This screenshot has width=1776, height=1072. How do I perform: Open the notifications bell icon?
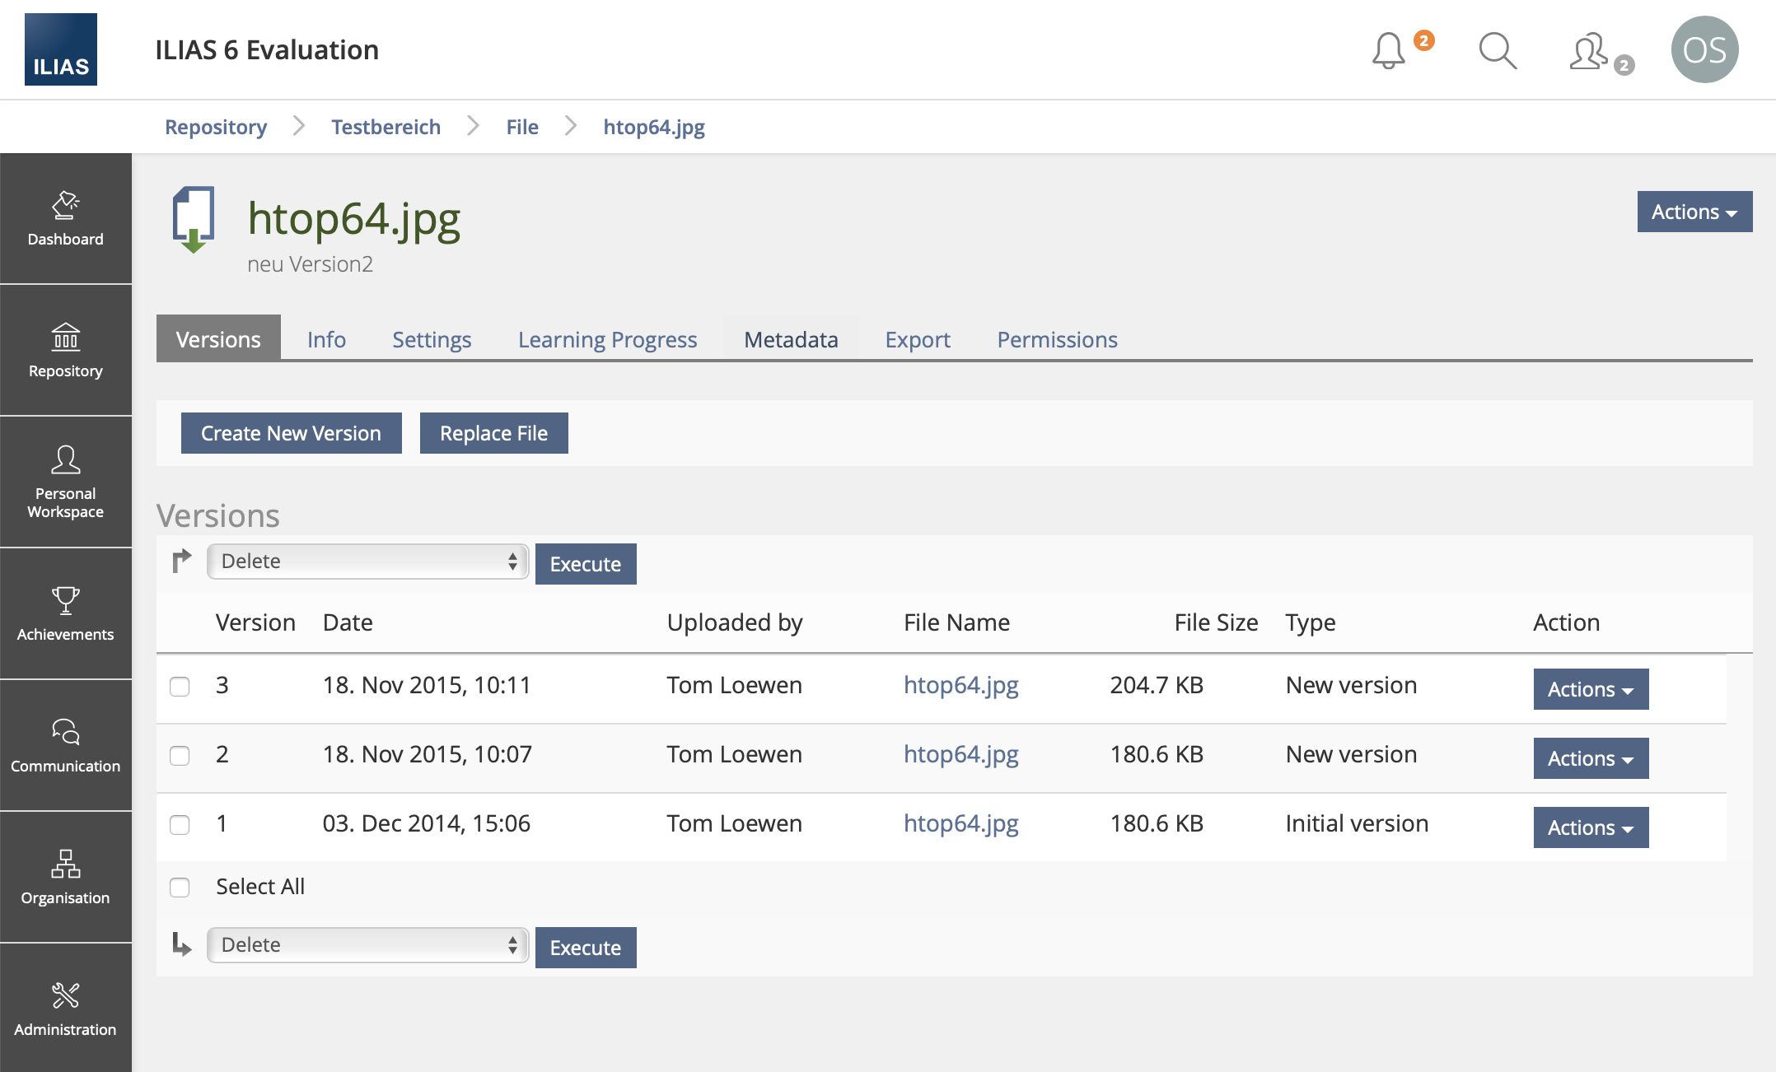click(1389, 51)
